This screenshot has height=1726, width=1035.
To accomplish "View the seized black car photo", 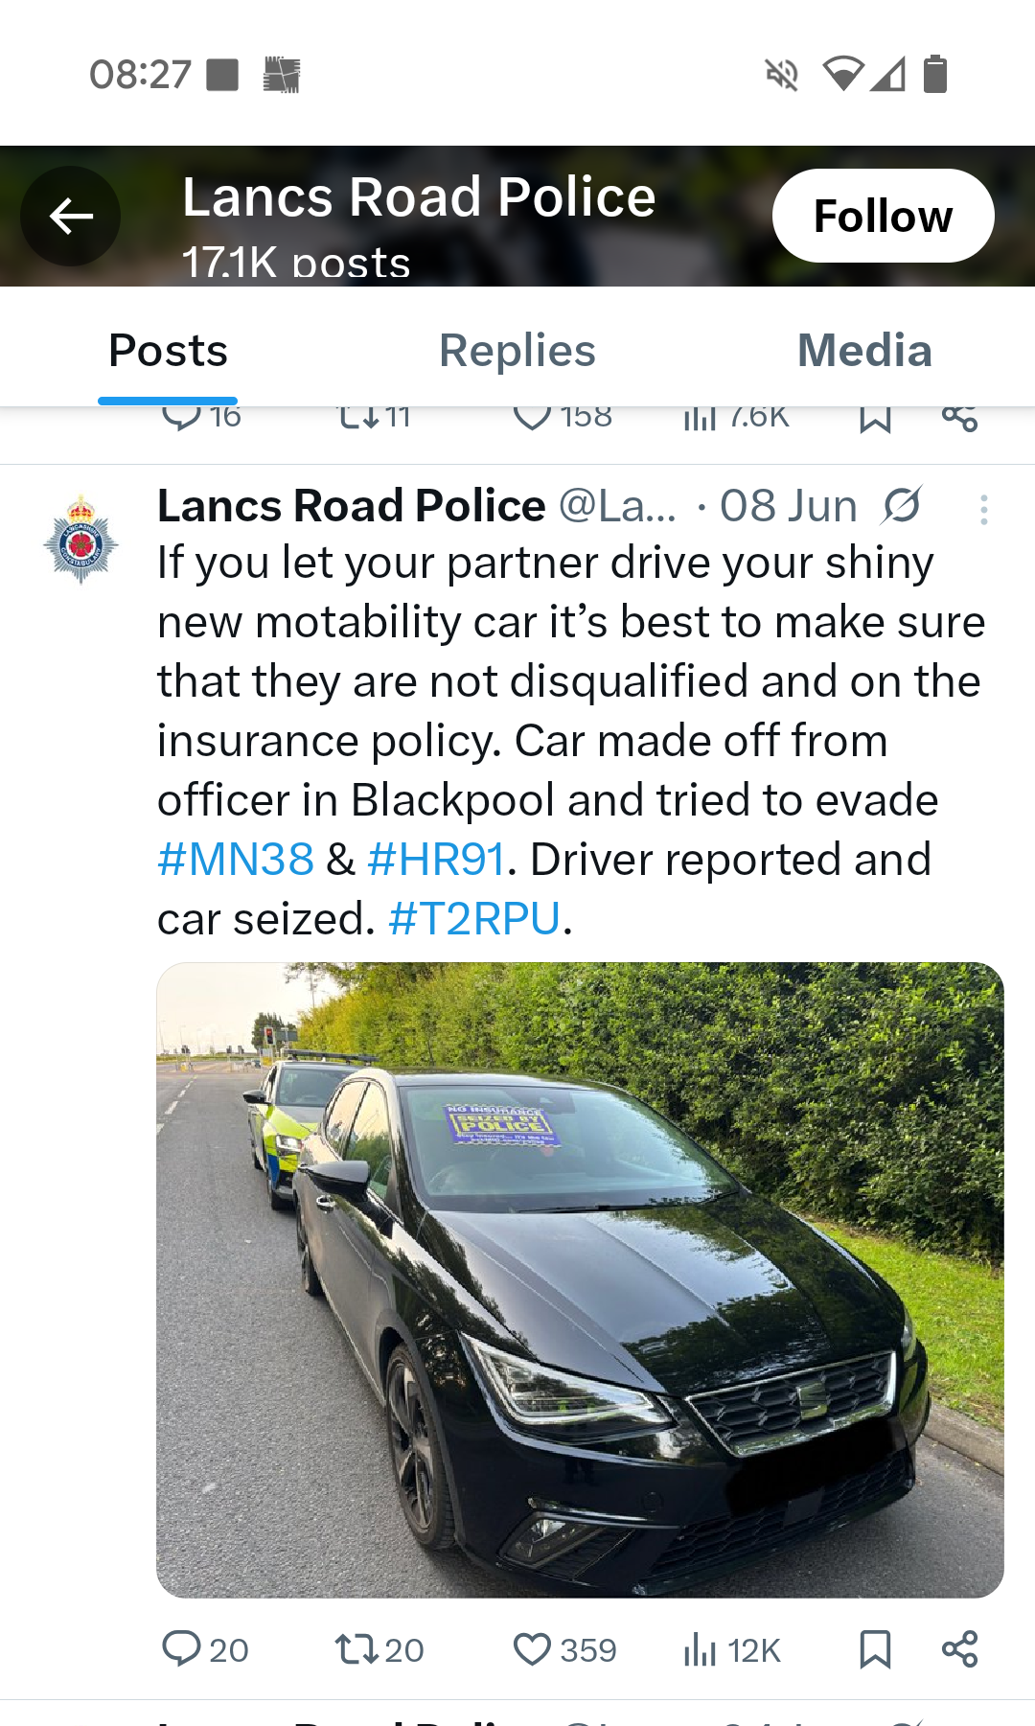I will pos(580,1279).
